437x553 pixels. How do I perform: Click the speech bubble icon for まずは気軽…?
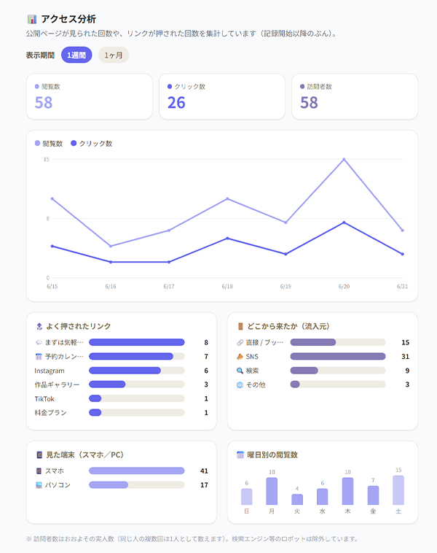coord(39,342)
